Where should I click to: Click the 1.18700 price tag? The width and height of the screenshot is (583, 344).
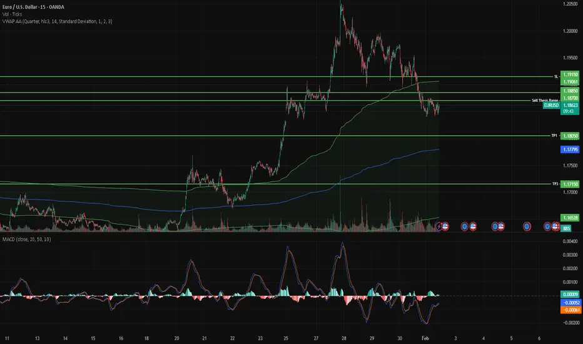pyautogui.click(x=570, y=98)
